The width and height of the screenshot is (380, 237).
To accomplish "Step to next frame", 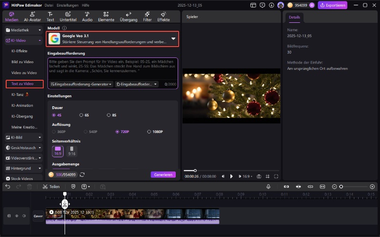I will click(x=240, y=176).
